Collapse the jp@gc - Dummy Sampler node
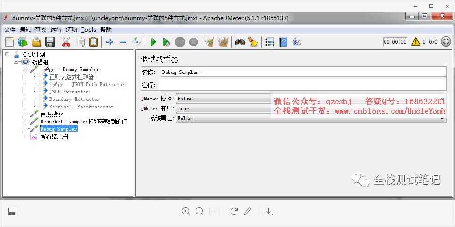The width and height of the screenshot is (455, 227). [x=25, y=69]
